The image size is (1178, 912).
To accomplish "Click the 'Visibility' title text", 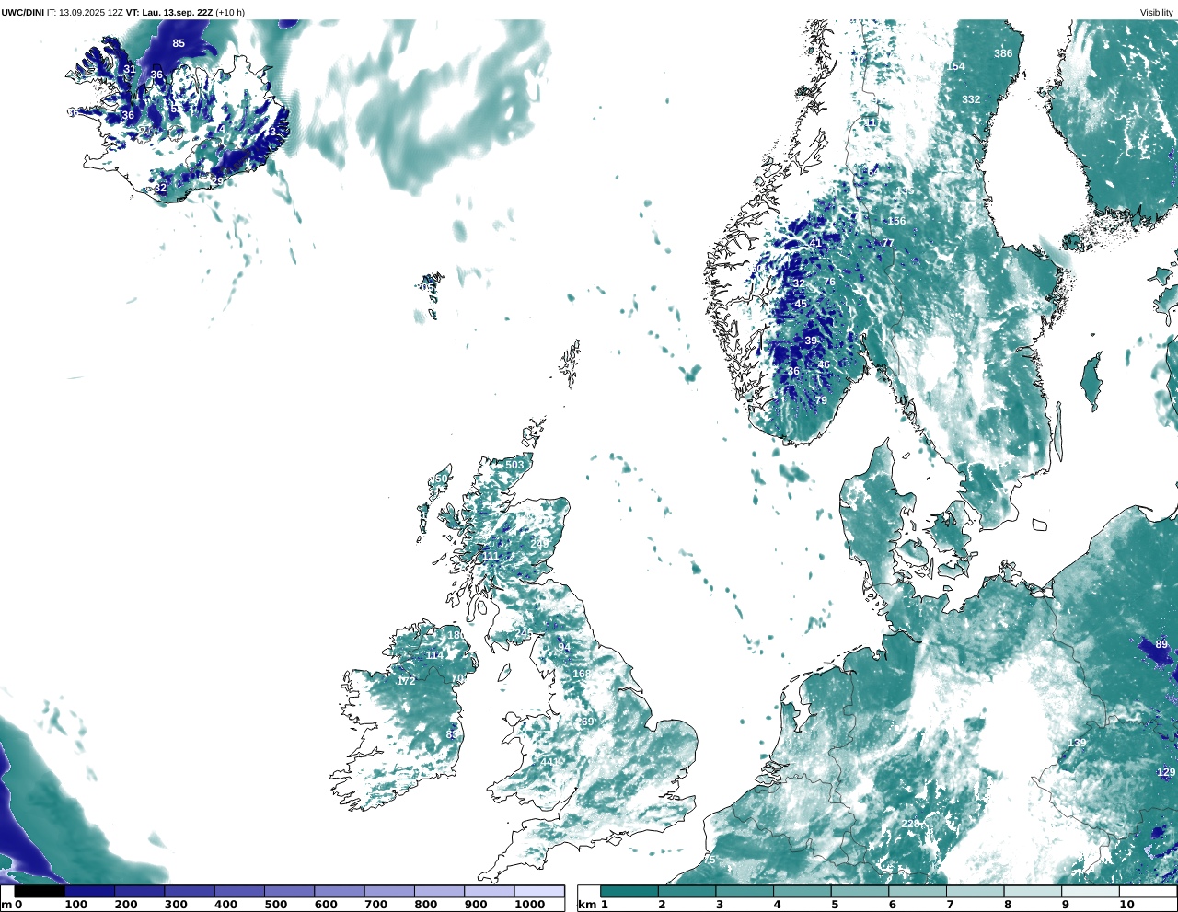I will [x=1157, y=12].
